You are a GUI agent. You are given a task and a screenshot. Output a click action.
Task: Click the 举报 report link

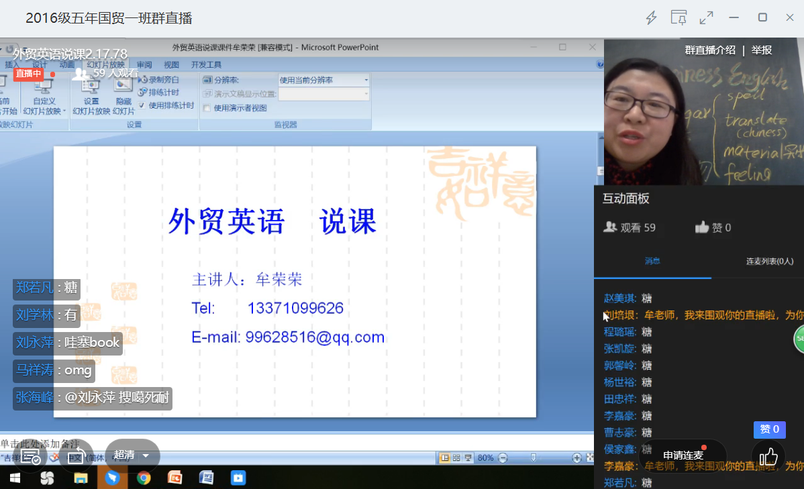click(x=762, y=50)
